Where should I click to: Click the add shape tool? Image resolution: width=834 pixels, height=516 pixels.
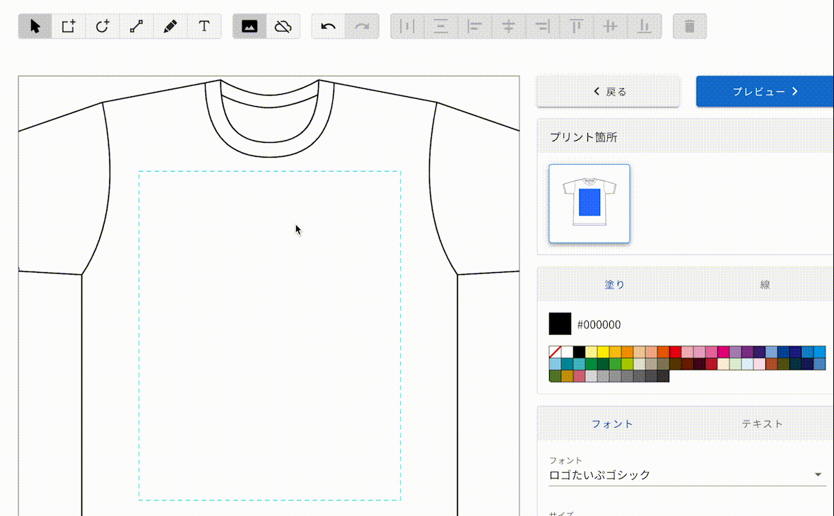[x=69, y=26]
